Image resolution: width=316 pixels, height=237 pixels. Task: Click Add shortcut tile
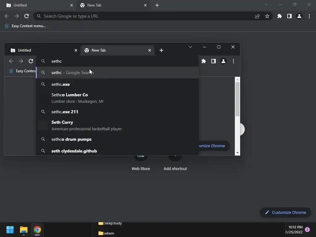(x=175, y=163)
